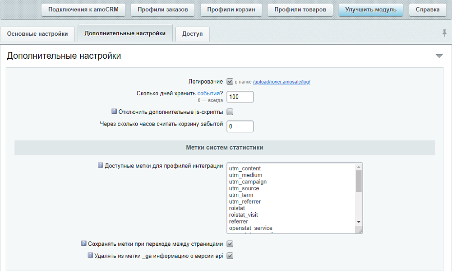Toggle the Логирование checkbox

click(x=230, y=82)
